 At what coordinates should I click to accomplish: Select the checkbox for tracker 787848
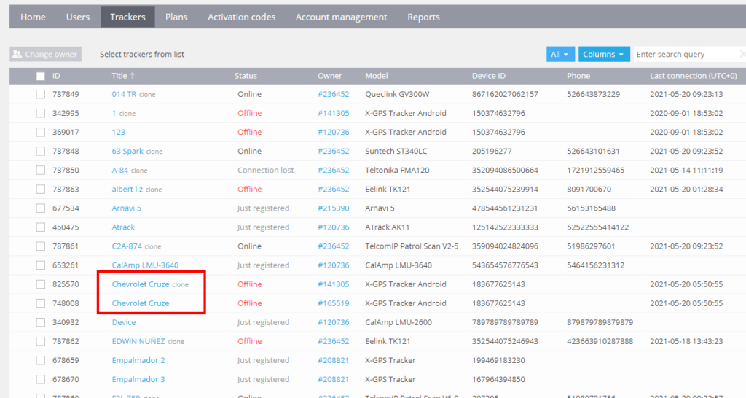point(41,152)
